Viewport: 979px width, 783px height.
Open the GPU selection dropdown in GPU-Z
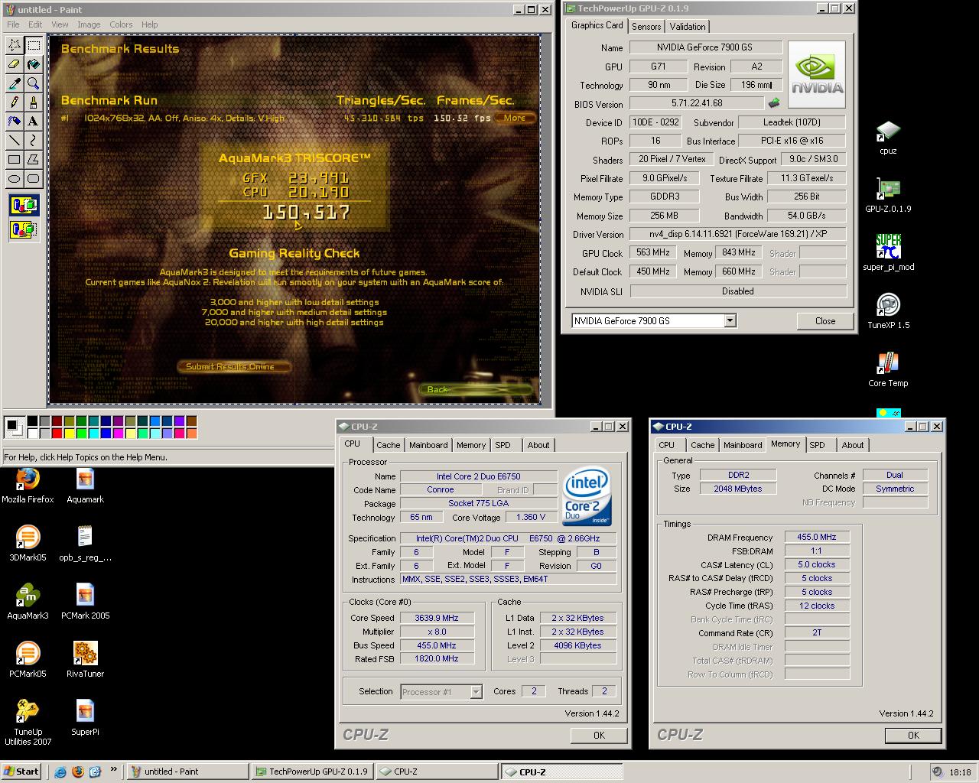pos(730,321)
